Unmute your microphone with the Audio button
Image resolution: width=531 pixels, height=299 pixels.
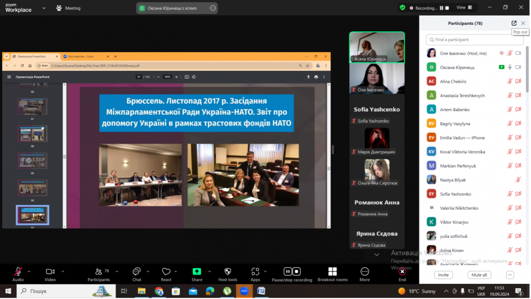coord(18,272)
